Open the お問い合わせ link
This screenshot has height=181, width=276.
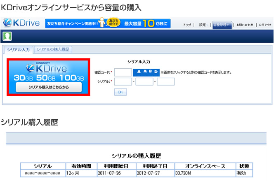pyautogui.click(x=245, y=25)
